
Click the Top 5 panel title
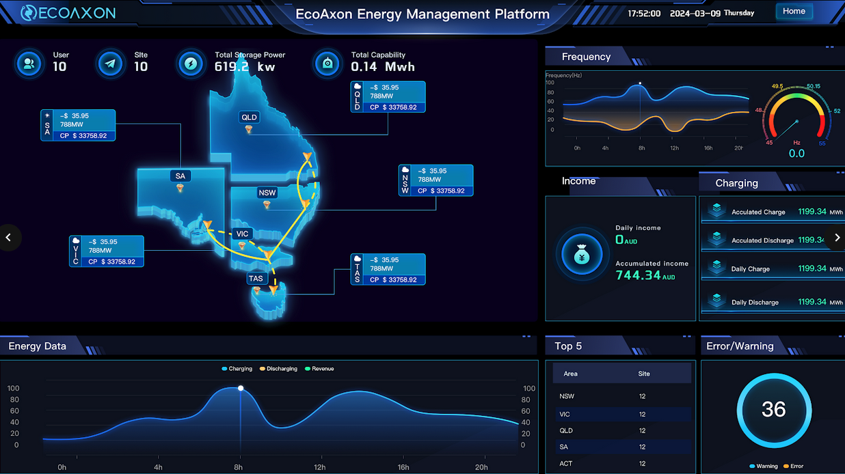coord(568,346)
